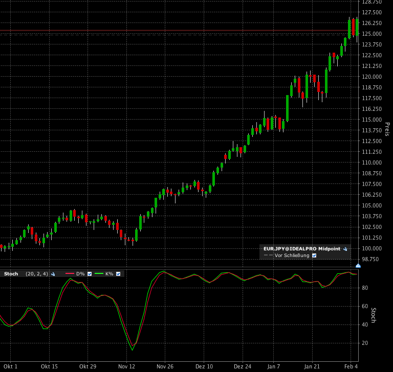Click the dashed Vor Schließung legend swatch
The image size is (393, 372).
[x=268, y=255]
